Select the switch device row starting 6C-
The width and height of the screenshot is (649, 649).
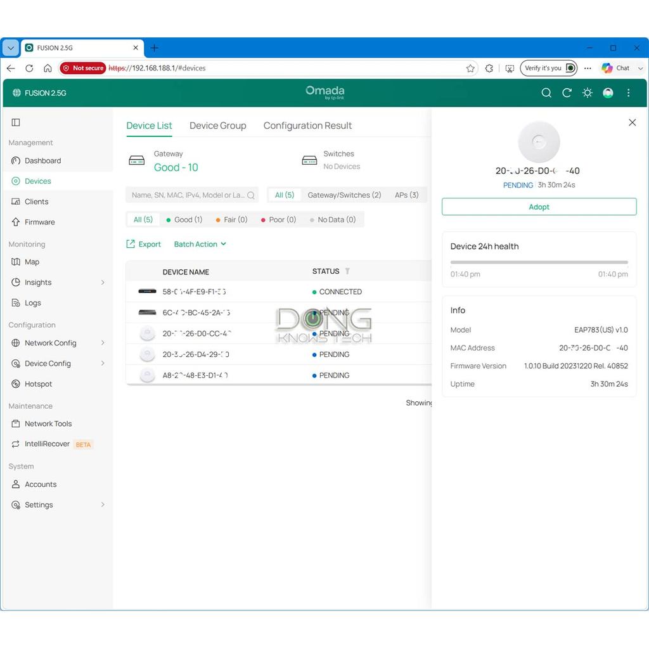click(279, 312)
